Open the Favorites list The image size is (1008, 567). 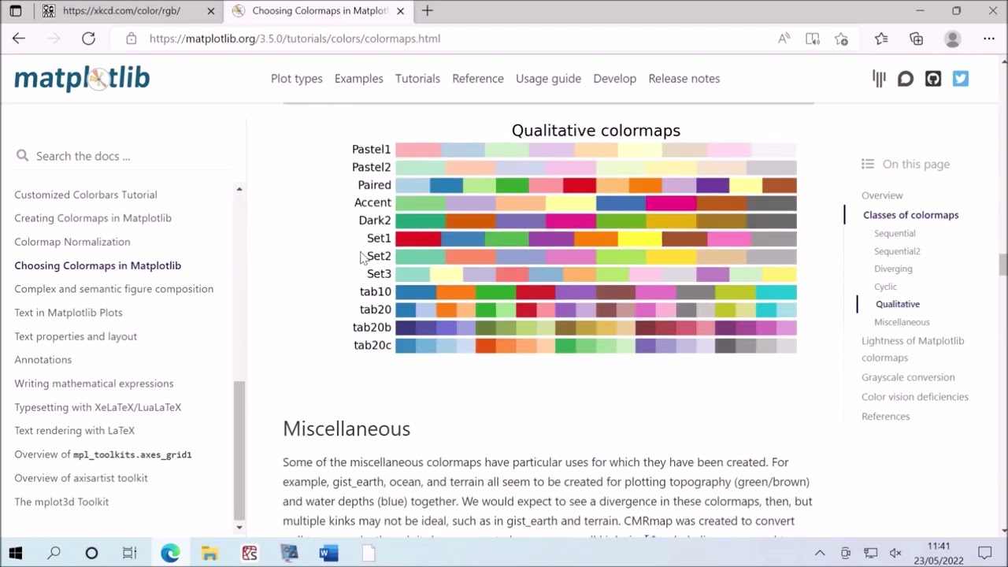pyautogui.click(x=881, y=38)
